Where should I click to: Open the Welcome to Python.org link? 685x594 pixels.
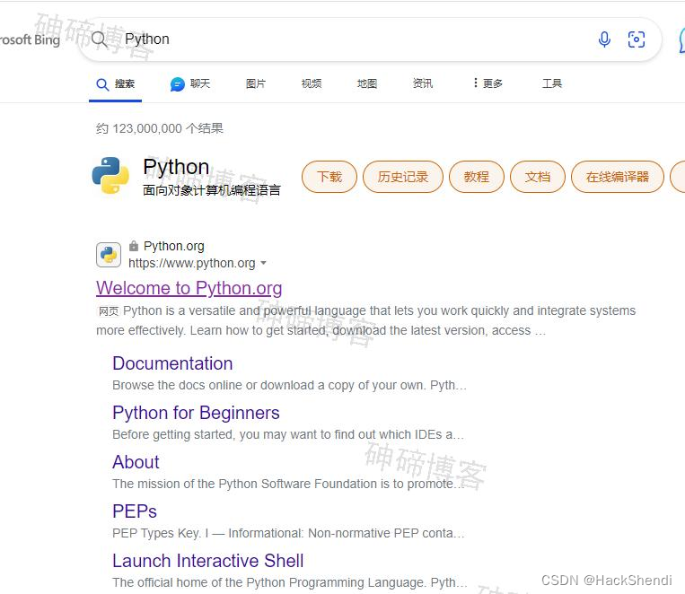tap(189, 288)
